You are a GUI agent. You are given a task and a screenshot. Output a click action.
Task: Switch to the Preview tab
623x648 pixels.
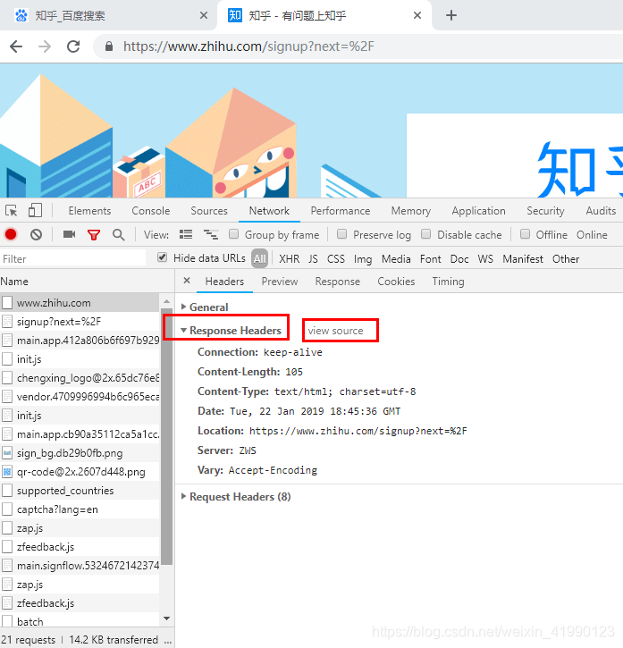tap(280, 282)
